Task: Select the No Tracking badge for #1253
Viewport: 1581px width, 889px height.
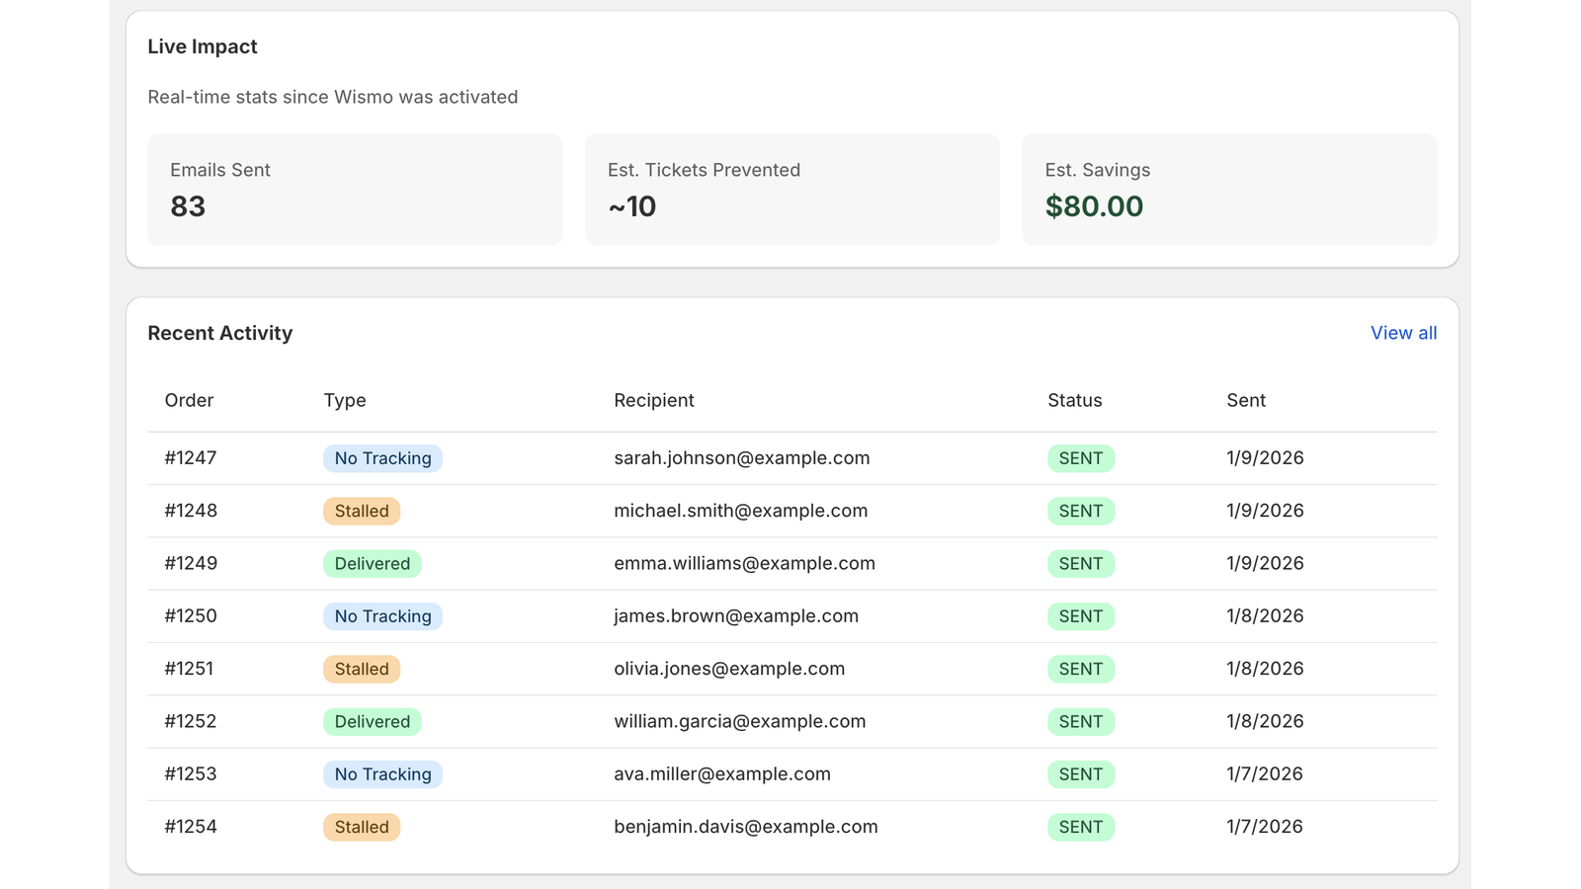Action: tap(382, 773)
